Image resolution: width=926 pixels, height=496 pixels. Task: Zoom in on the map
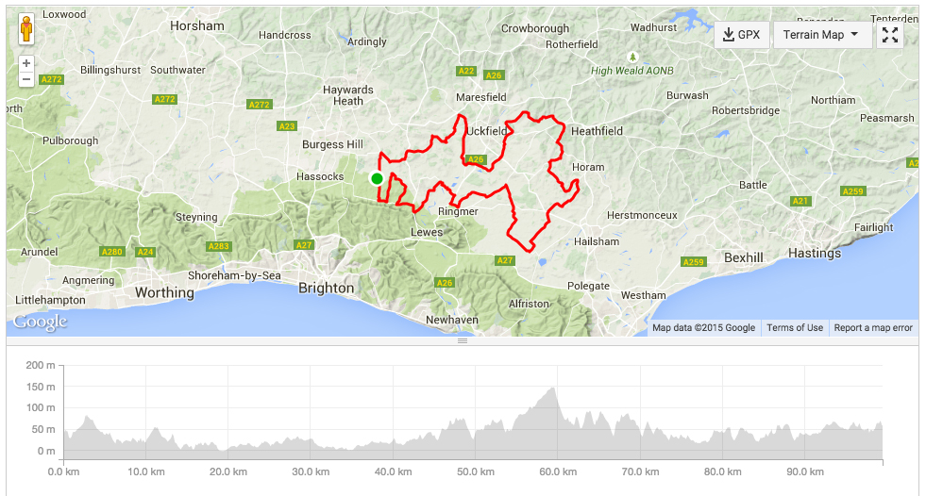point(26,63)
